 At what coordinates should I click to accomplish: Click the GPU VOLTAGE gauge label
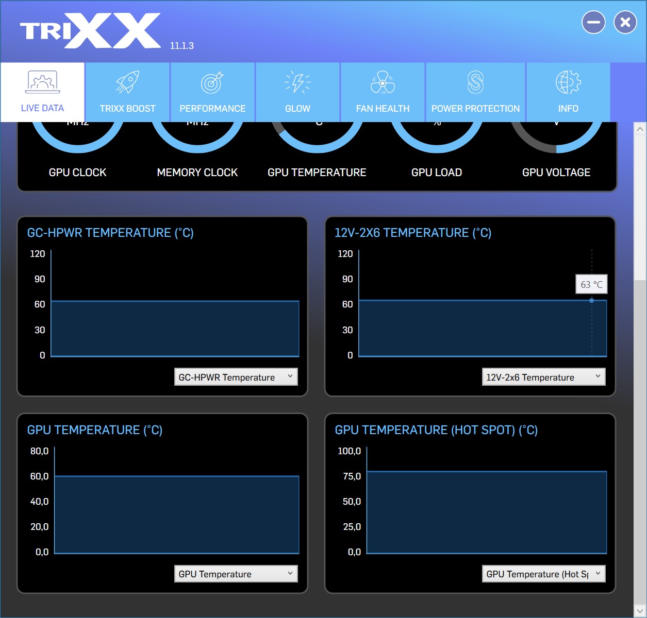point(556,173)
